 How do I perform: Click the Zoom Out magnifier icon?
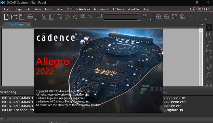pos(167,17)
